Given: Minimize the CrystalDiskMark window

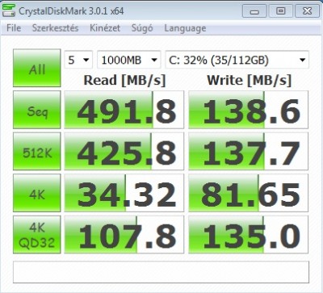Looking at the screenshot, I should [254, 11].
